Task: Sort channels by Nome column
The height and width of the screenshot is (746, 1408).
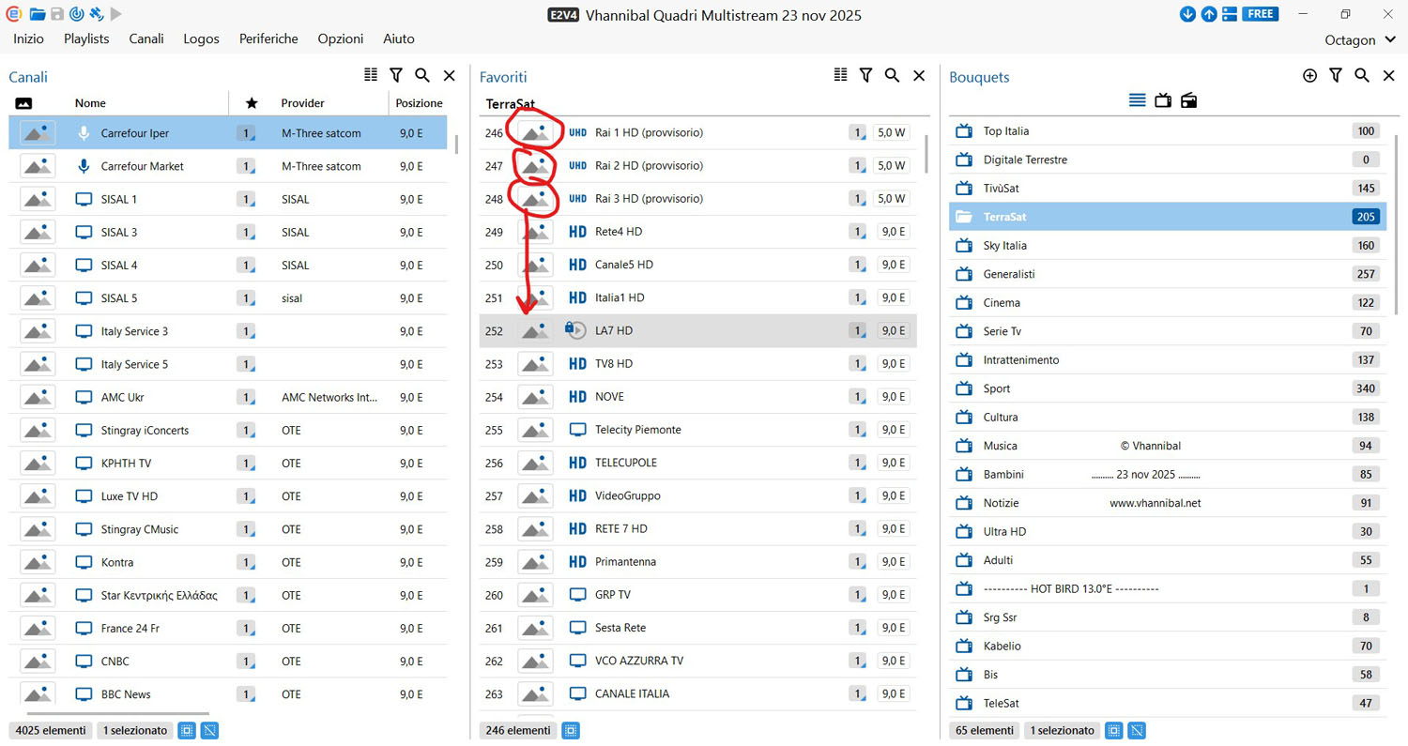Action: coord(90,103)
